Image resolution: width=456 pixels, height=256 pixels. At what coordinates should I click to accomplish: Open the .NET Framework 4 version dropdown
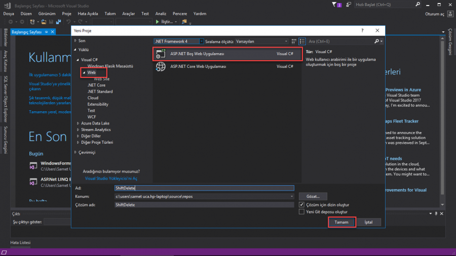pos(201,41)
